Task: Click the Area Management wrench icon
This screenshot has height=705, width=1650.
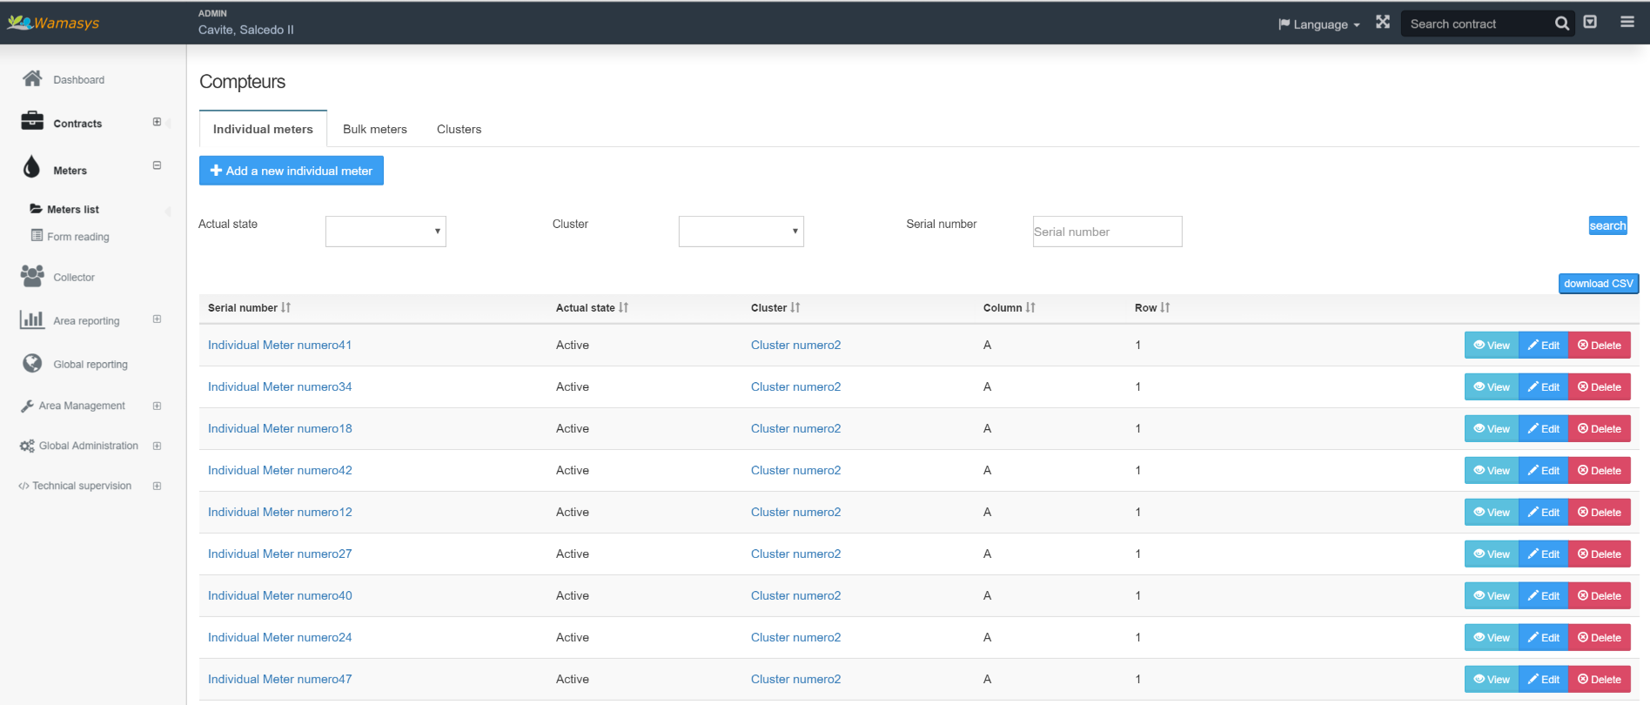Action: tap(27, 406)
